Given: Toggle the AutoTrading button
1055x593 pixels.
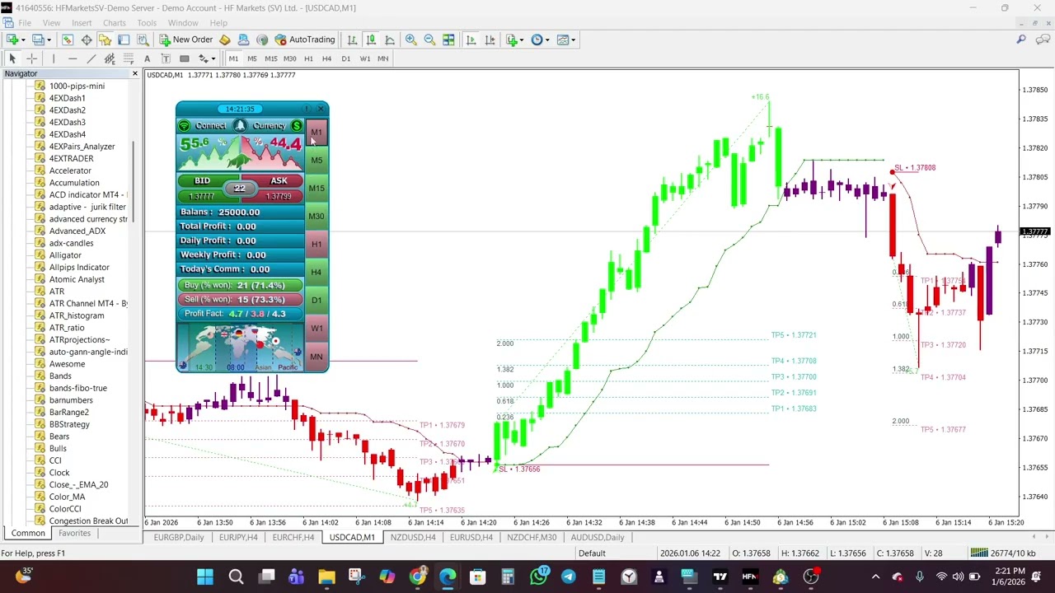Looking at the screenshot, I should [305, 40].
